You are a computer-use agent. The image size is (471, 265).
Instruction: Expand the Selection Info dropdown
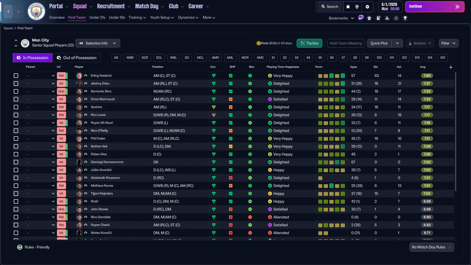tap(98, 43)
